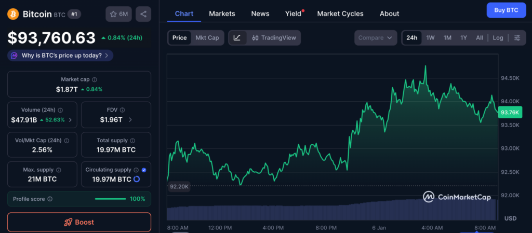Expand the Volume (24h) details chevron
Viewport: 532px width, 233px height.
pyautogui.click(x=70, y=120)
